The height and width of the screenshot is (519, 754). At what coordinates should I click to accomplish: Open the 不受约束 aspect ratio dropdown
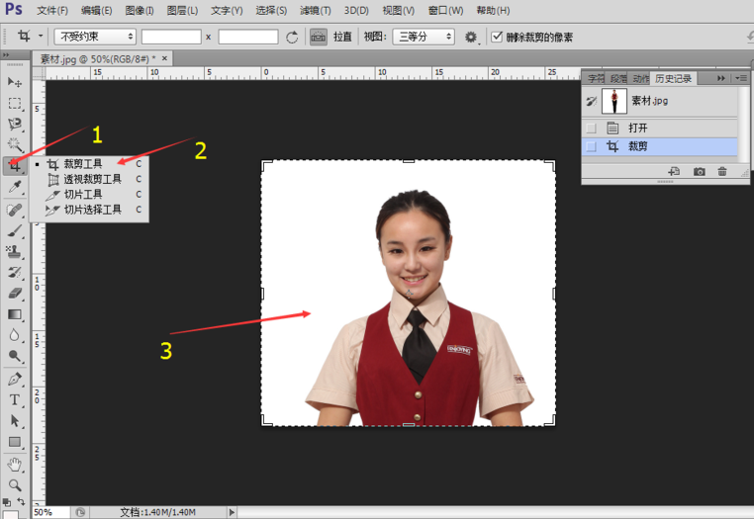[x=95, y=37]
